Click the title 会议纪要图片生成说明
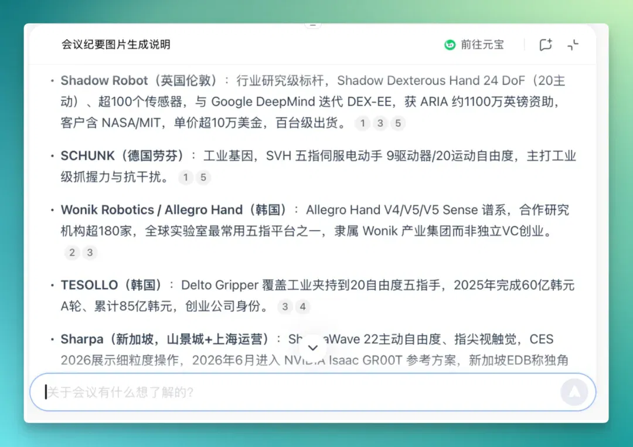 click(116, 45)
